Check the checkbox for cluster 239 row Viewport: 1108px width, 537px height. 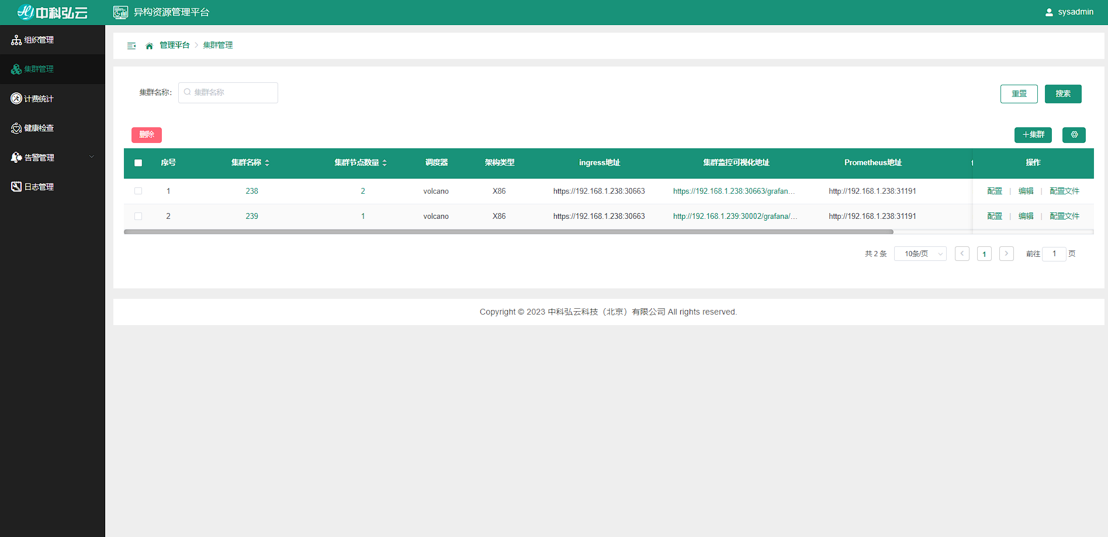tap(138, 216)
